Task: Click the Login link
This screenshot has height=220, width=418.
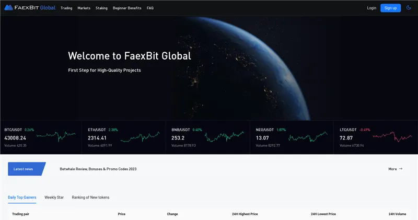Action: pos(371,8)
